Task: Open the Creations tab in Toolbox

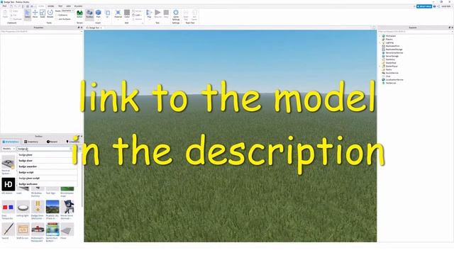Action: pyautogui.click(x=72, y=142)
